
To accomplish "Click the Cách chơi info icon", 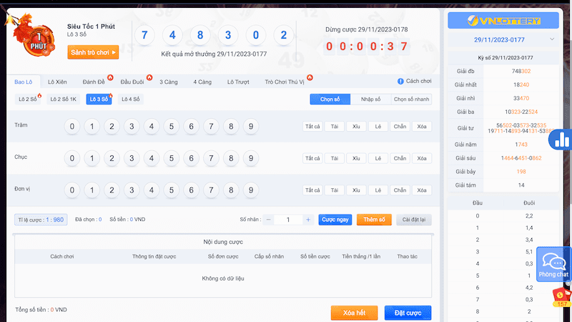I will tap(400, 82).
